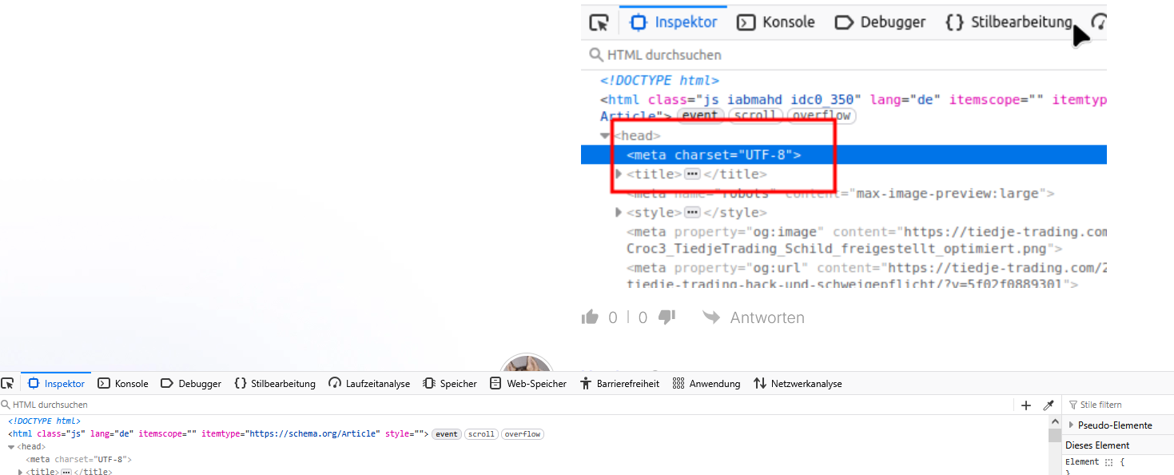Click the user avatar thumbnail above the DevTools
This screenshot has height=475, width=1174.
[x=526, y=364]
